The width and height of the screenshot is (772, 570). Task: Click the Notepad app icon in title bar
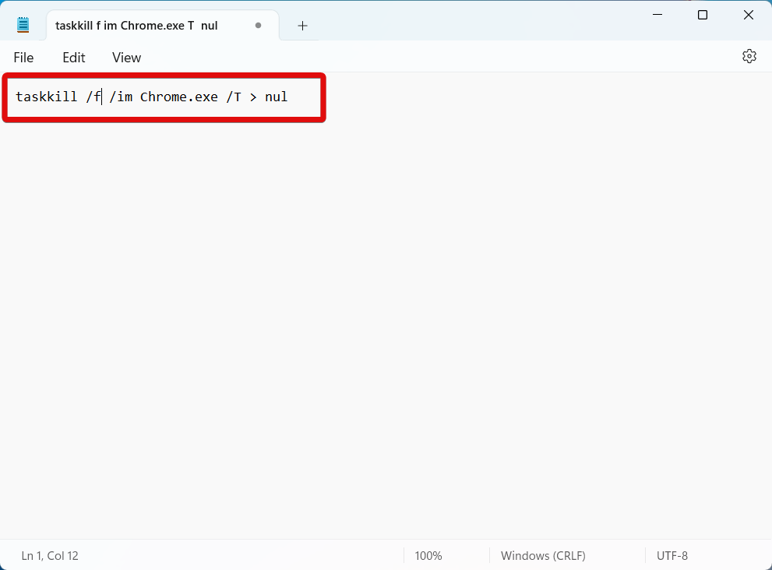pos(23,25)
